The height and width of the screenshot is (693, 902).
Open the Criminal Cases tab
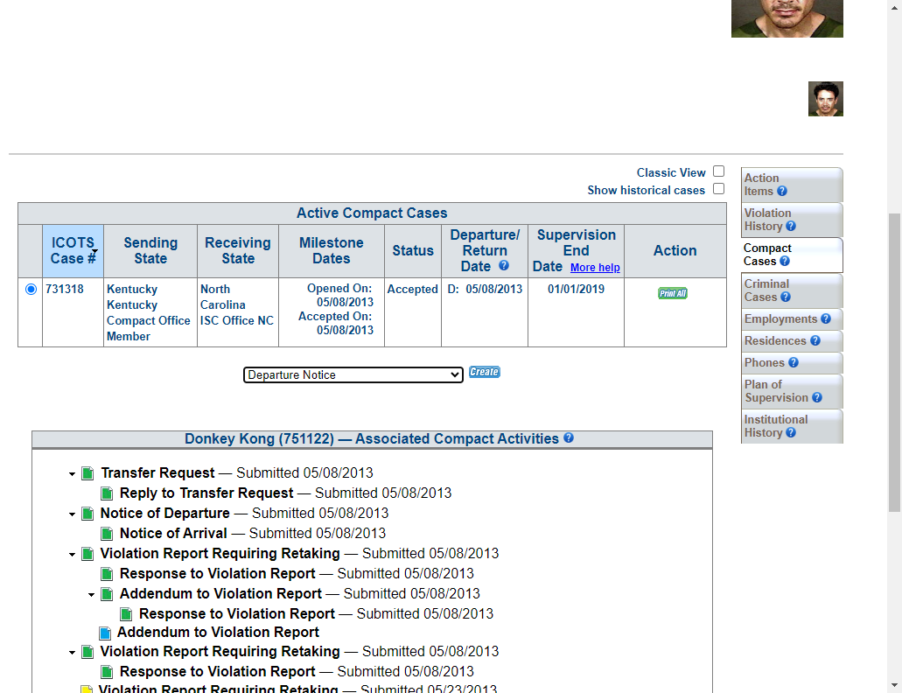792,290
